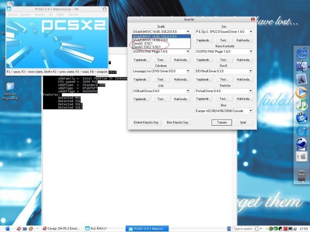The height and width of the screenshot is (232, 310).
Task: Click Hakkında for the Usb driver
Action: coord(181,99)
